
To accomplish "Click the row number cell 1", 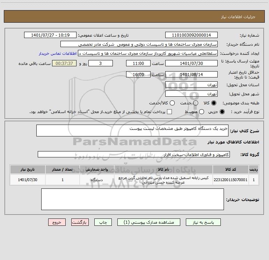I will click(254, 180).
